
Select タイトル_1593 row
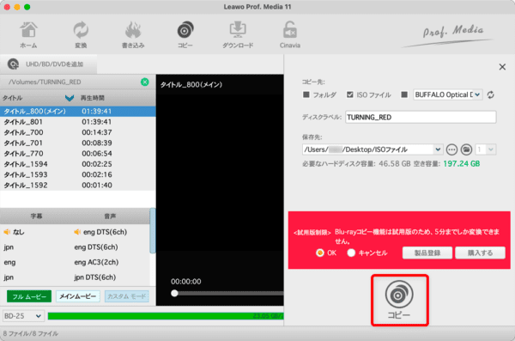click(78, 174)
